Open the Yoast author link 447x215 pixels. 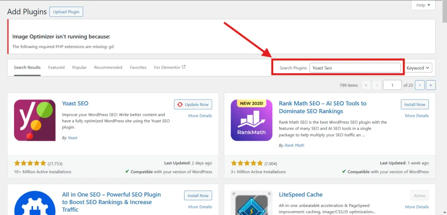[72, 138]
